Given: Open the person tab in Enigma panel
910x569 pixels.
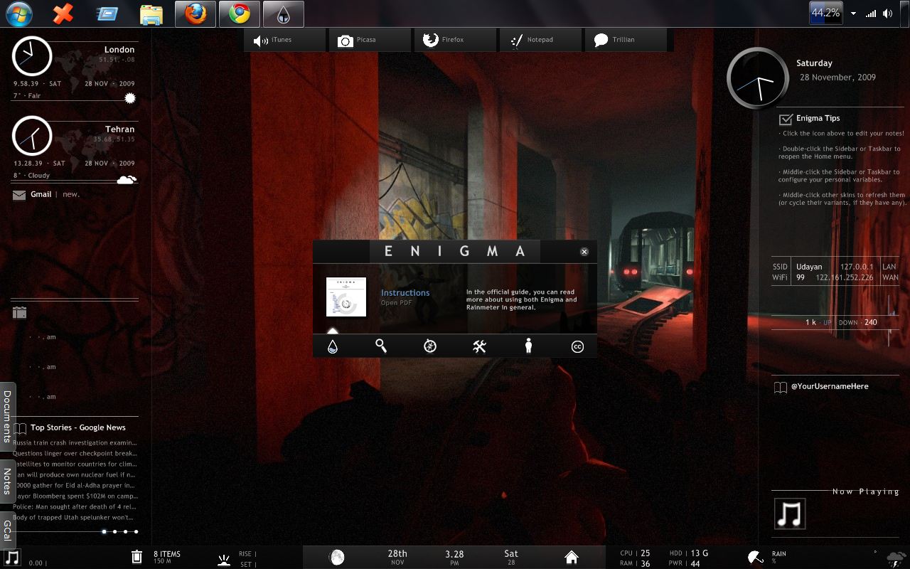Looking at the screenshot, I should click(x=528, y=346).
